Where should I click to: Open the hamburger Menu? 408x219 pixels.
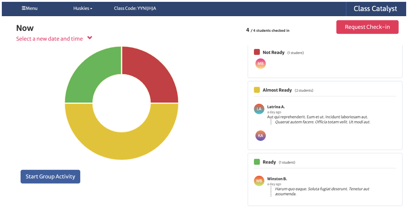point(30,8)
